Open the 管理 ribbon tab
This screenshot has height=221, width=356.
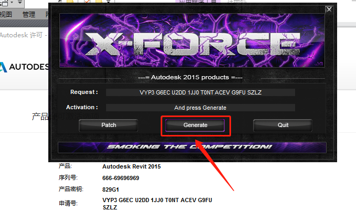(x=29, y=15)
